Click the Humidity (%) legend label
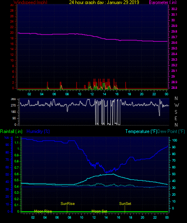 (38, 131)
